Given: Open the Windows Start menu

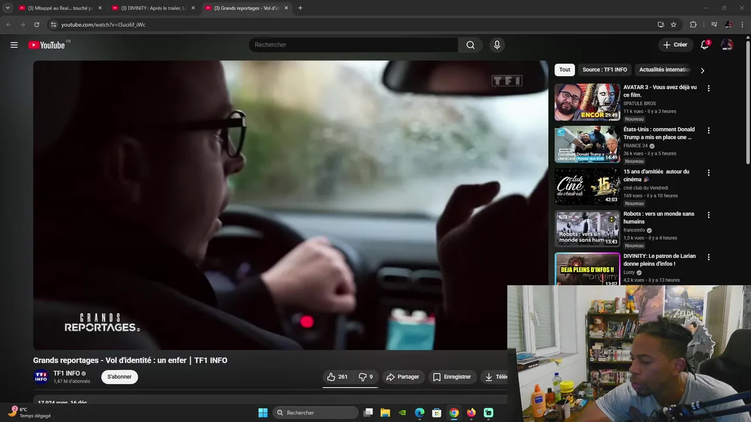Looking at the screenshot, I should (x=263, y=413).
